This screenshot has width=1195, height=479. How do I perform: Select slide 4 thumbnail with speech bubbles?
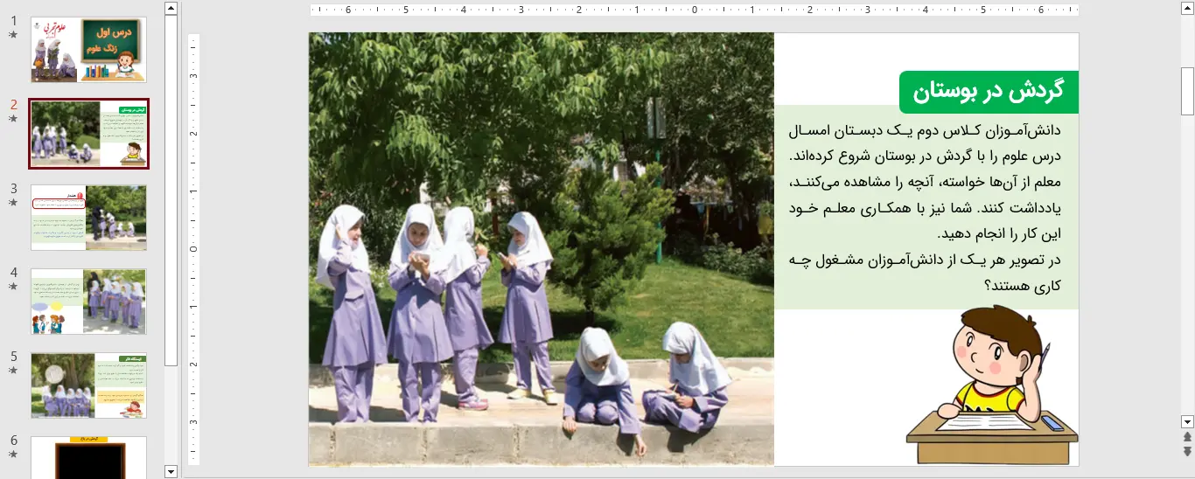click(88, 301)
